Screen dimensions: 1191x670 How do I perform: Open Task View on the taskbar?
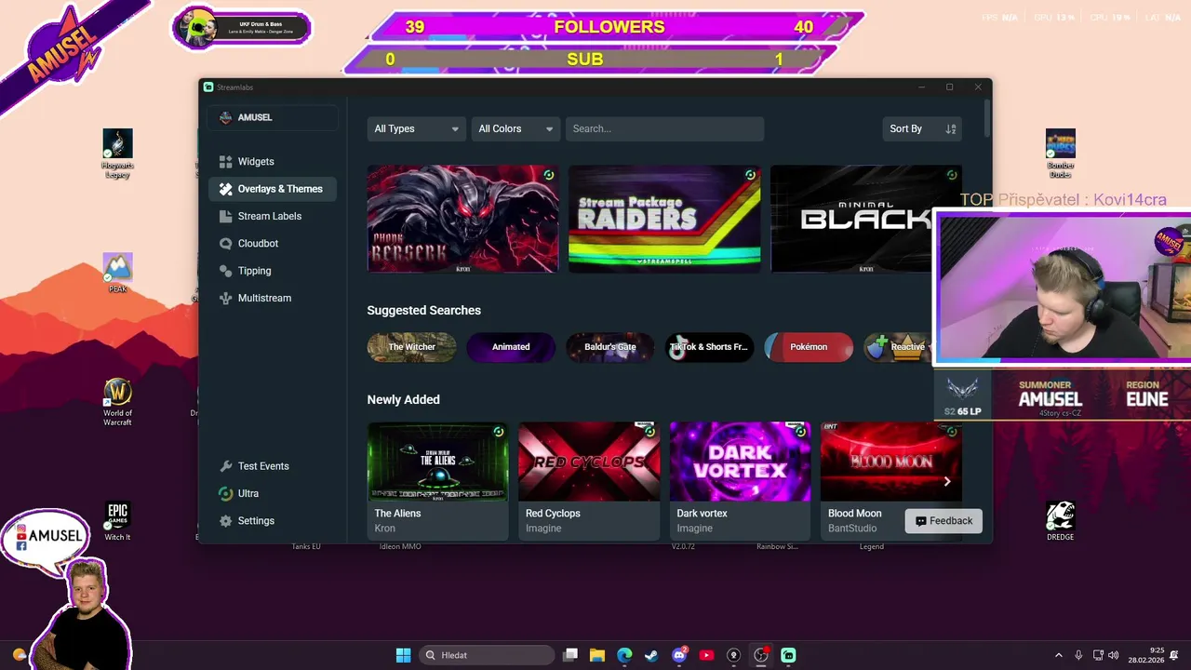[570, 655]
